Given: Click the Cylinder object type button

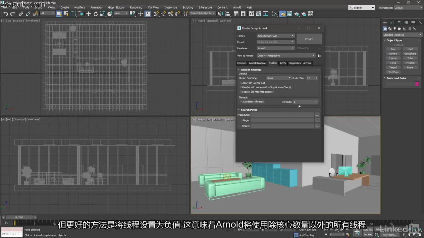Looking at the screenshot, I should (393, 58).
